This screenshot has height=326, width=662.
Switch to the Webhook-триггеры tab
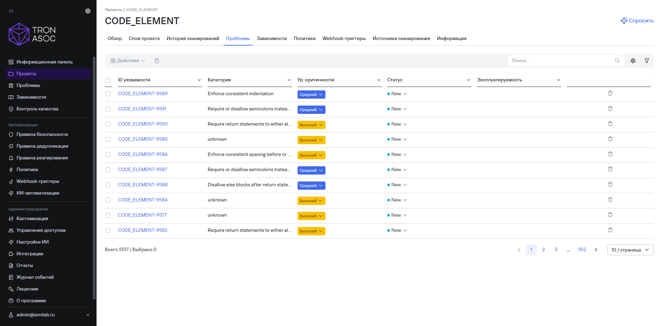(x=344, y=39)
